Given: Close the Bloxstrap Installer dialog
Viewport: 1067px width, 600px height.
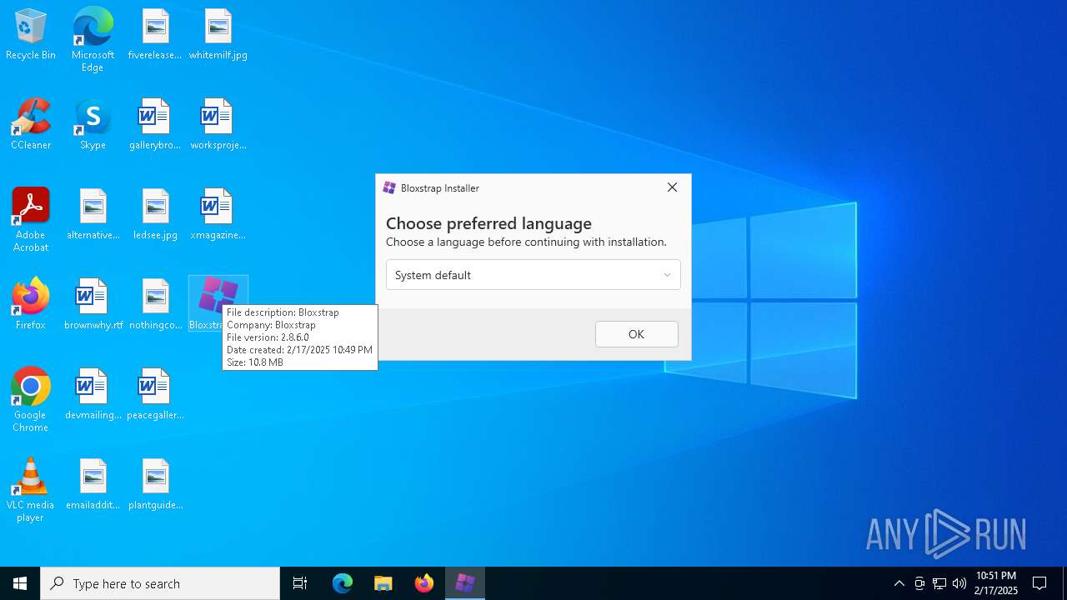Looking at the screenshot, I should pyautogui.click(x=672, y=187).
